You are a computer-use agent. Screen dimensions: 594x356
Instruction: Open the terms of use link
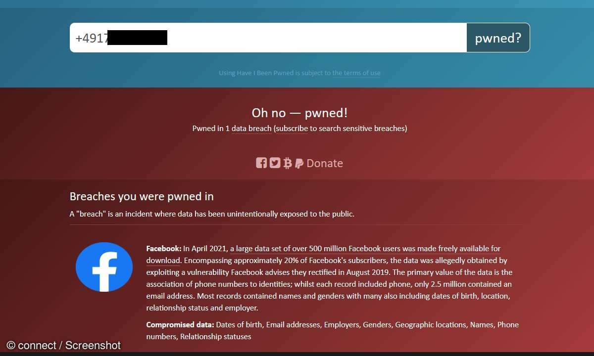pos(356,73)
